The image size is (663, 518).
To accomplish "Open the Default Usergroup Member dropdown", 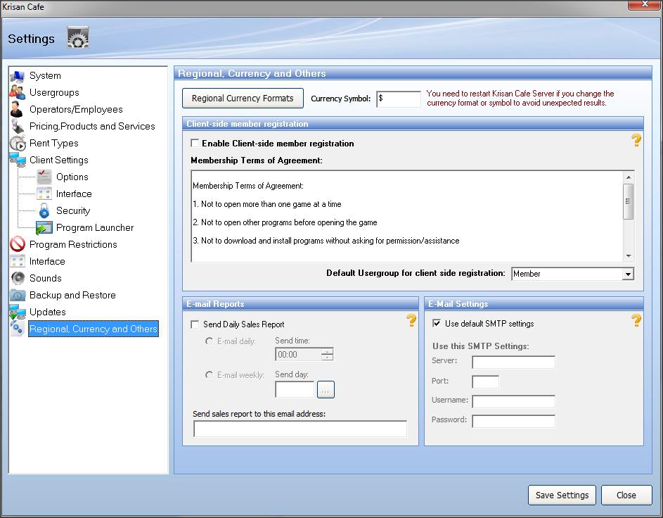I will point(628,274).
